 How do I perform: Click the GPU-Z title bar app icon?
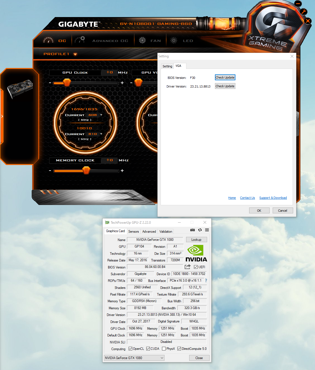tap(107, 223)
